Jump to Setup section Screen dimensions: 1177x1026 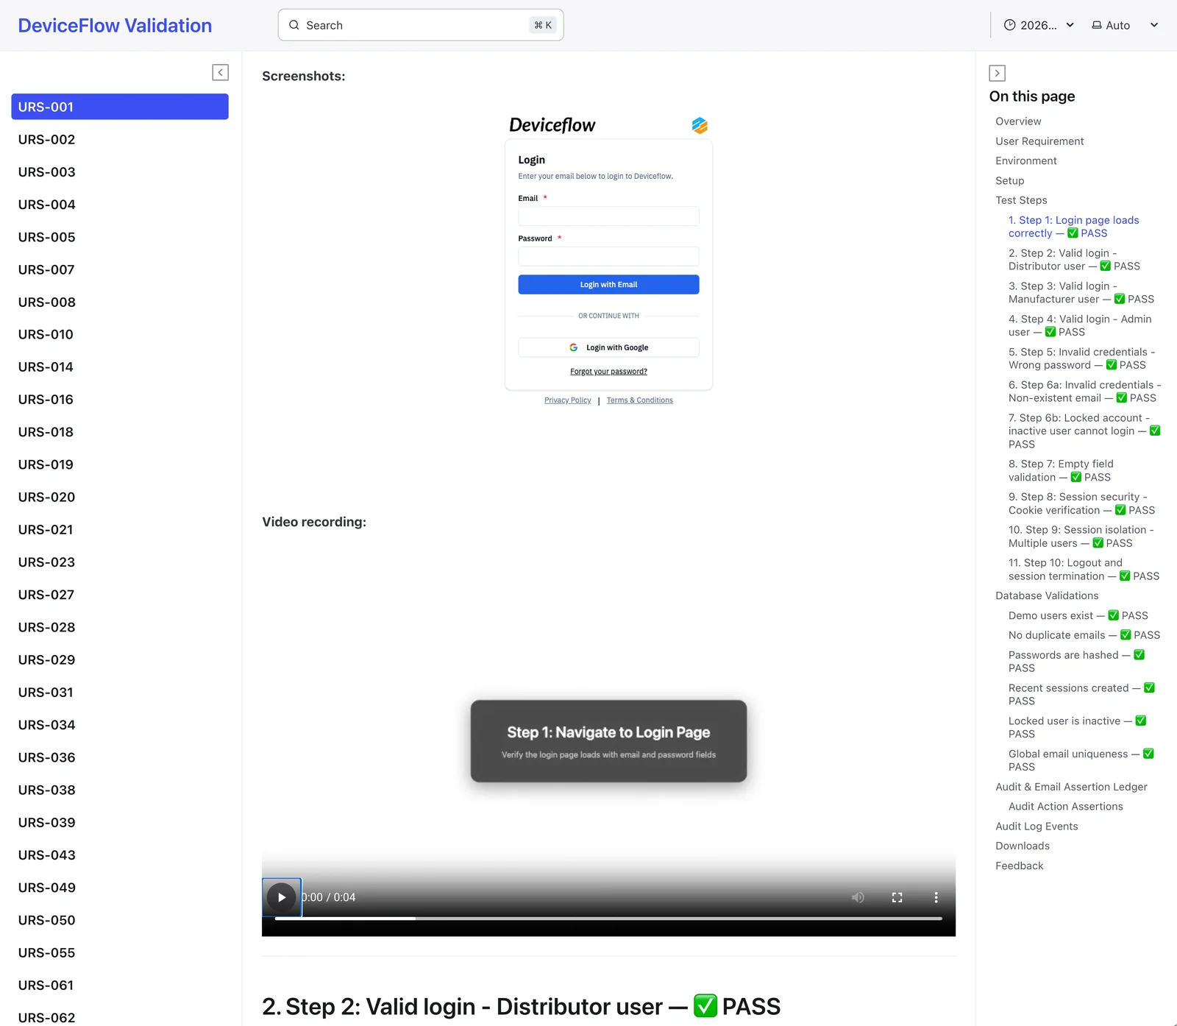click(x=1009, y=180)
